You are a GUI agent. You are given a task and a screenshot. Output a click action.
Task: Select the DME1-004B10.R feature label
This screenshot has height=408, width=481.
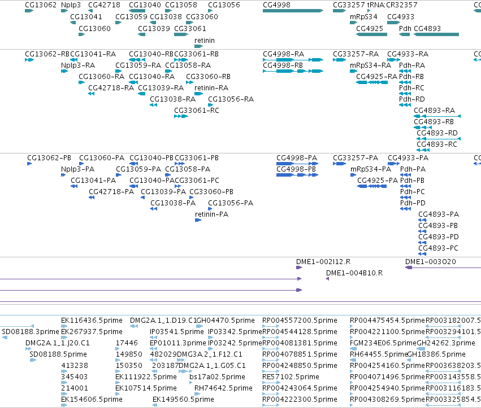coord(354,273)
